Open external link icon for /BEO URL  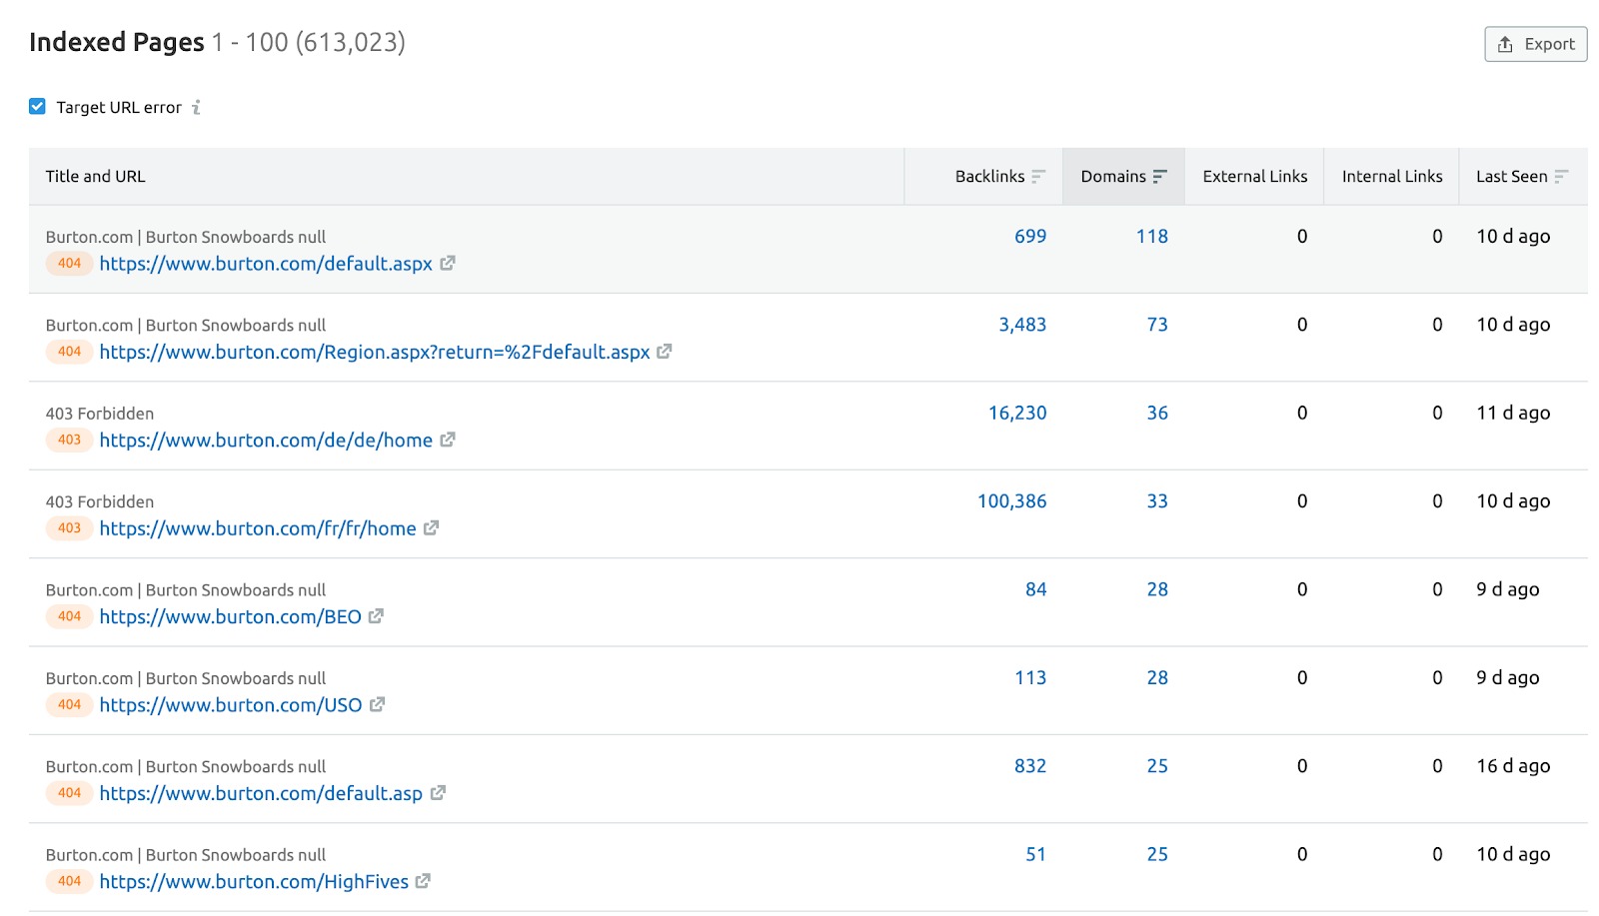click(376, 616)
